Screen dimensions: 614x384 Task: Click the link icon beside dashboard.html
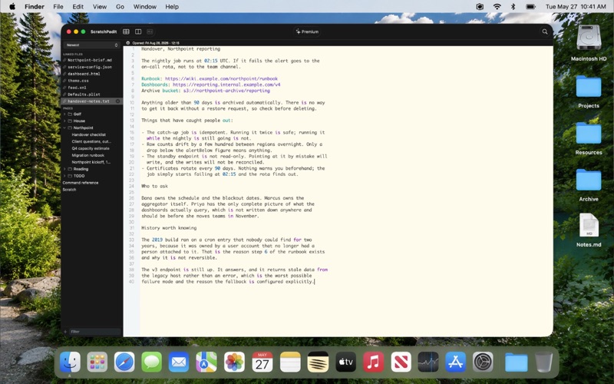pyautogui.click(x=64, y=74)
